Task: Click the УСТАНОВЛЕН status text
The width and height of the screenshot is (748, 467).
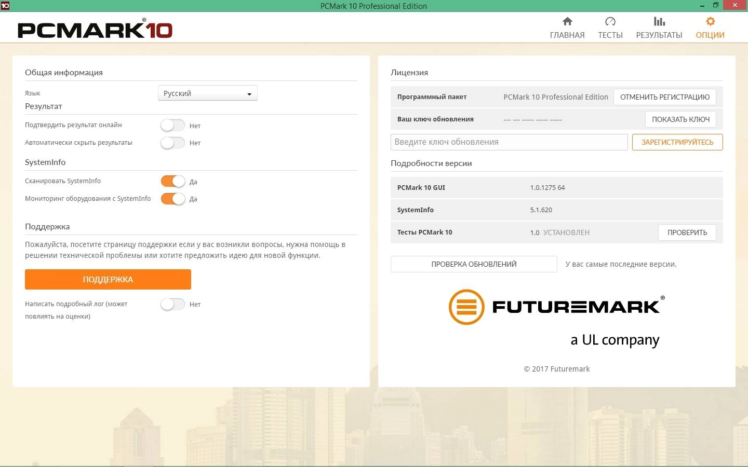Action: coord(566,232)
